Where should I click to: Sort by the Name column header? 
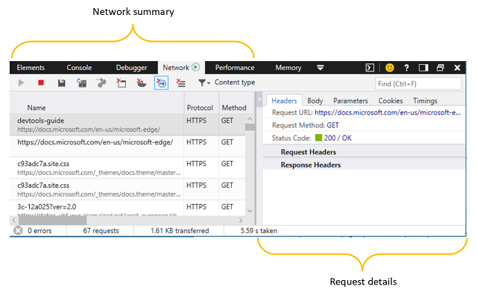pos(37,108)
